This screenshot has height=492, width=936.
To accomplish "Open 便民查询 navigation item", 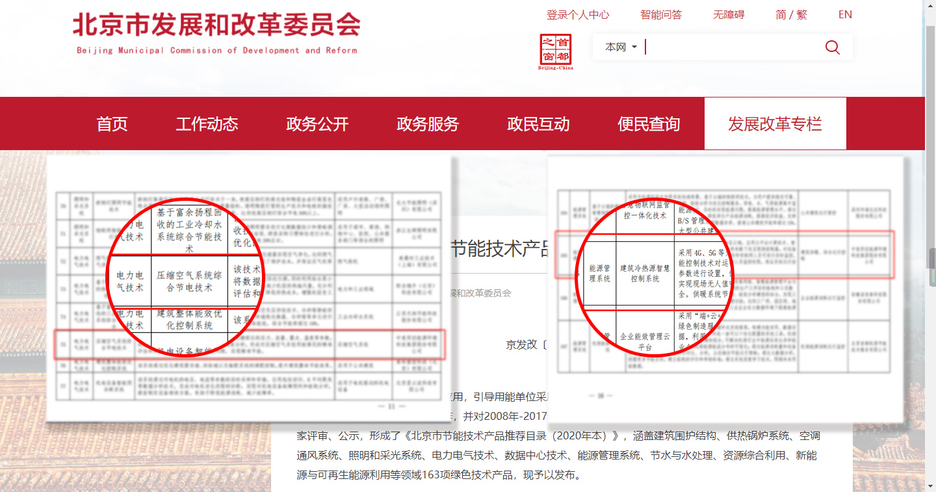I will (649, 124).
